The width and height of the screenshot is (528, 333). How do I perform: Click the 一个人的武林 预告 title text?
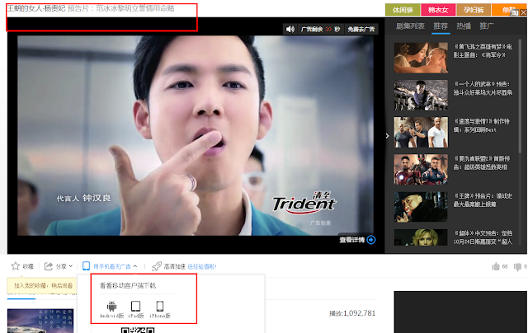[x=483, y=88]
